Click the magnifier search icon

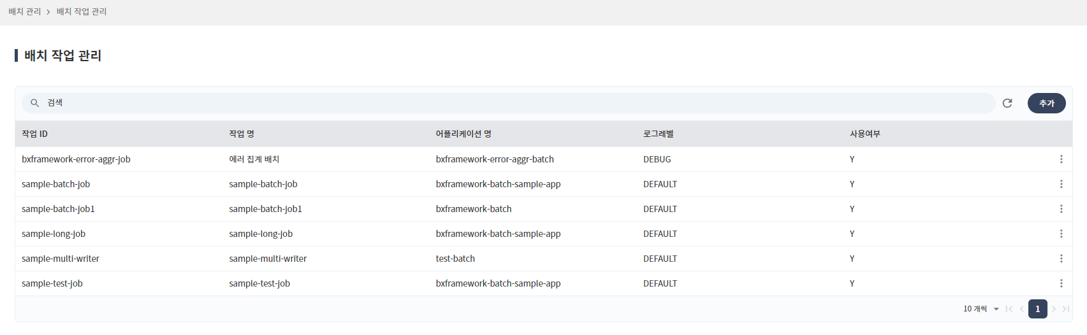click(35, 103)
